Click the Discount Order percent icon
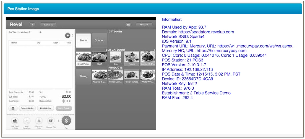The height and width of the screenshot is (139, 305). [39, 121]
